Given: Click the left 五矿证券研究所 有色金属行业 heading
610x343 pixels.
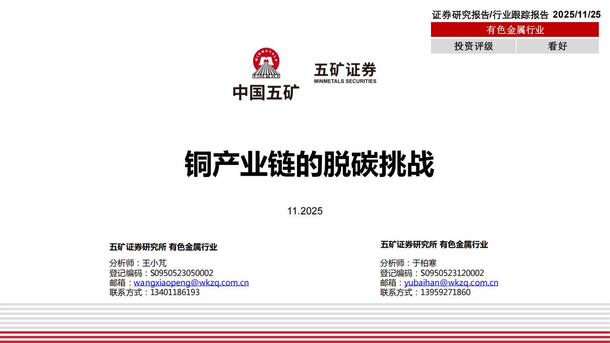Looking at the screenshot, I should pos(163,247).
